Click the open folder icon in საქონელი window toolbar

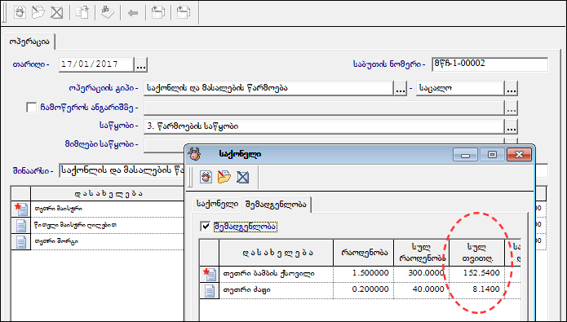[224, 177]
